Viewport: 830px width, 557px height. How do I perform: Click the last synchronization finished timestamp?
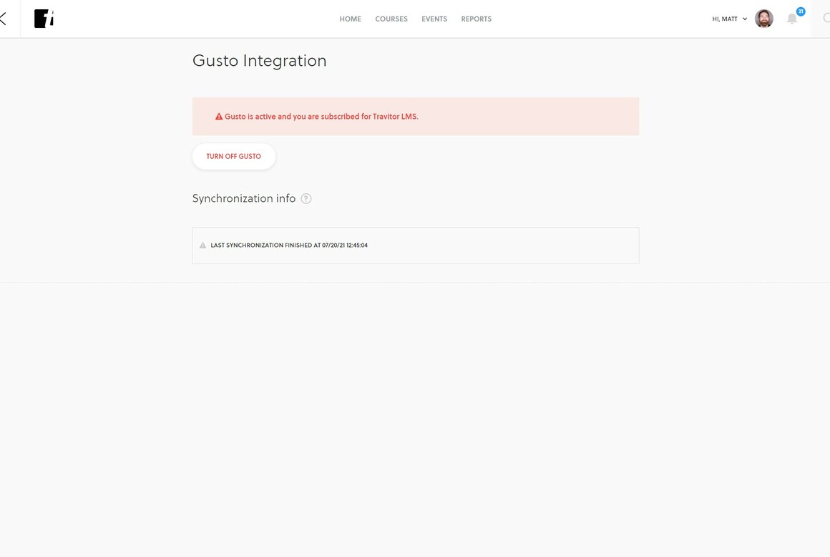[x=289, y=246]
